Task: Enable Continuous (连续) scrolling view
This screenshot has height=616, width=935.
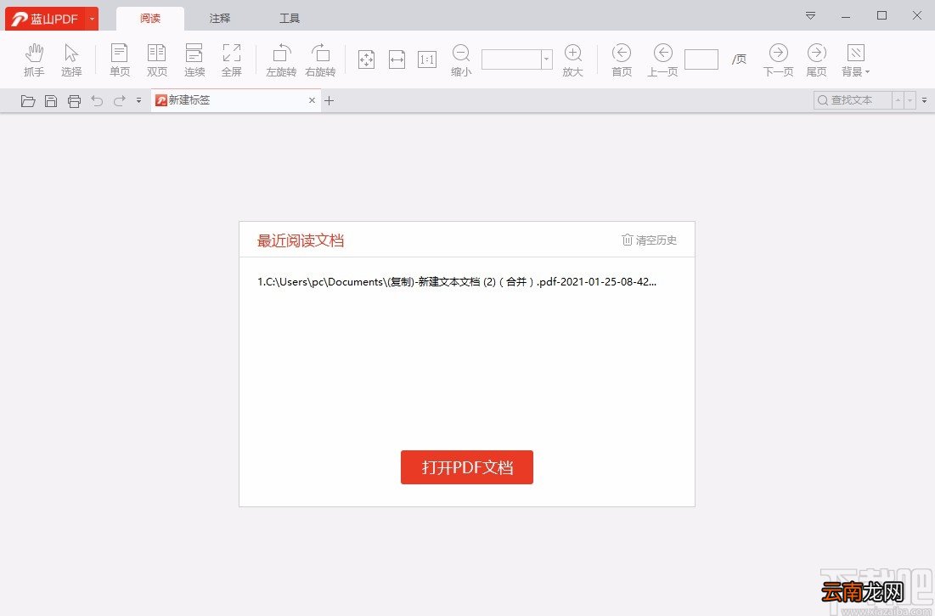Action: 194,59
